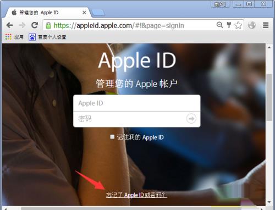Click the green padlock security icon
This screenshot has width=275, height=210.
48,25
